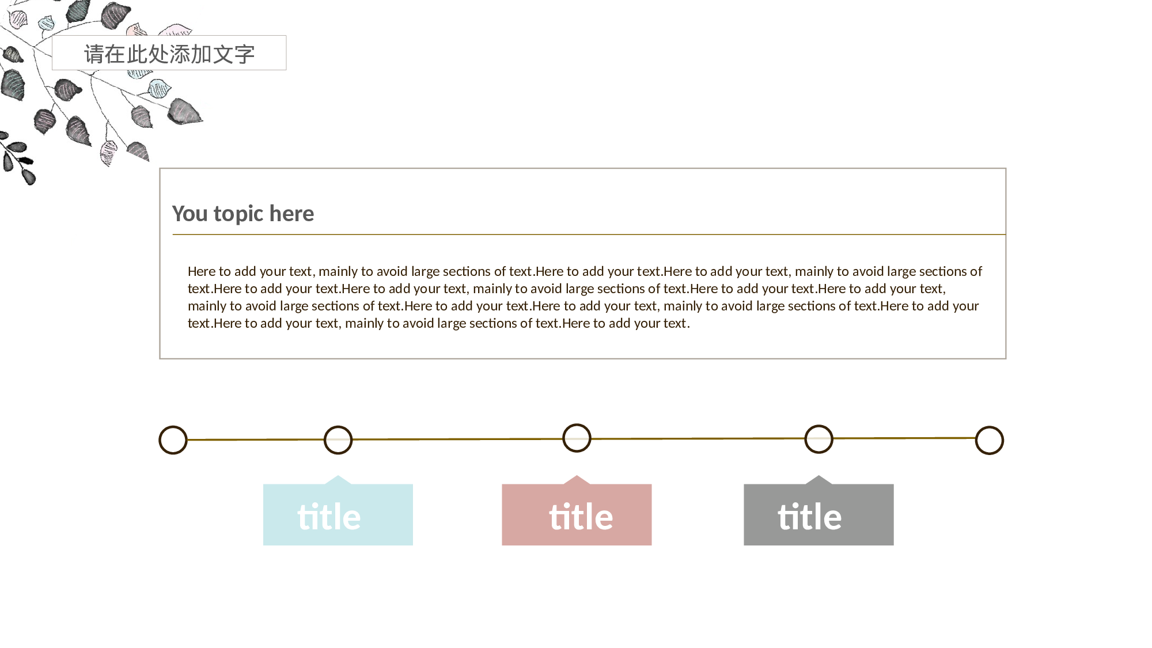Select timeline line between third and fourth circles

pos(698,438)
